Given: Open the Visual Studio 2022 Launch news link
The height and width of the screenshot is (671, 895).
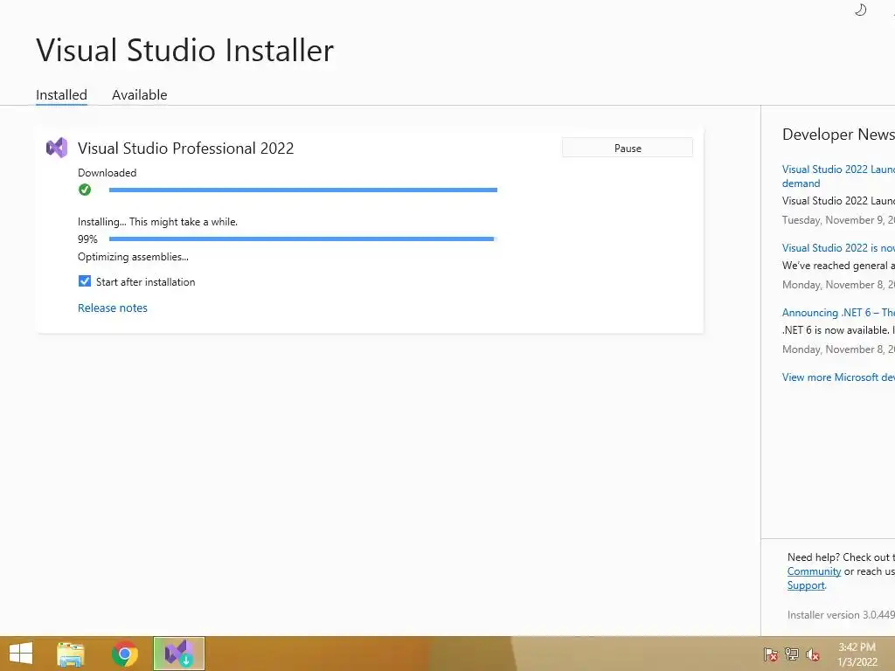Looking at the screenshot, I should (838, 176).
